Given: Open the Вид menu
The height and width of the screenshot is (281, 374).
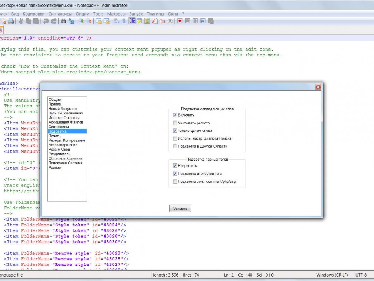Looking at the screenshot, I should (15, 14).
